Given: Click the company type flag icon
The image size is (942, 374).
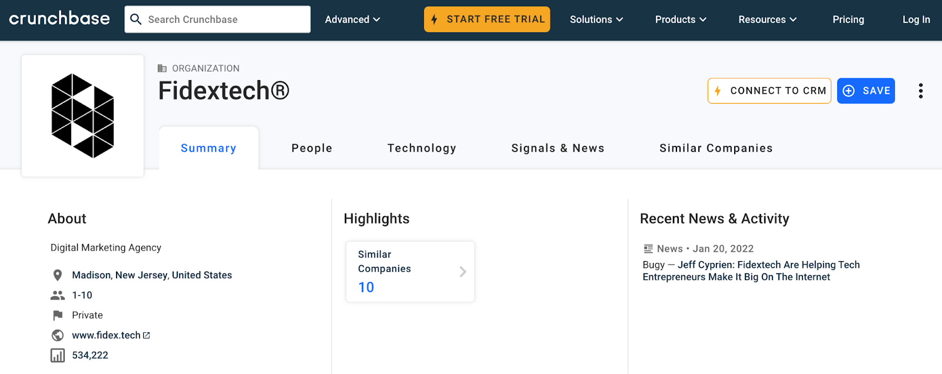Looking at the screenshot, I should tap(58, 315).
